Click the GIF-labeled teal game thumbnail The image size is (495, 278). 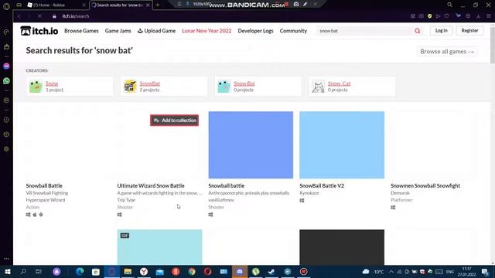tap(159, 247)
